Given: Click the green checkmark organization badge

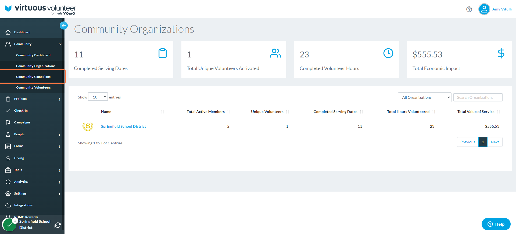Looking at the screenshot, I should tap(9, 225).
